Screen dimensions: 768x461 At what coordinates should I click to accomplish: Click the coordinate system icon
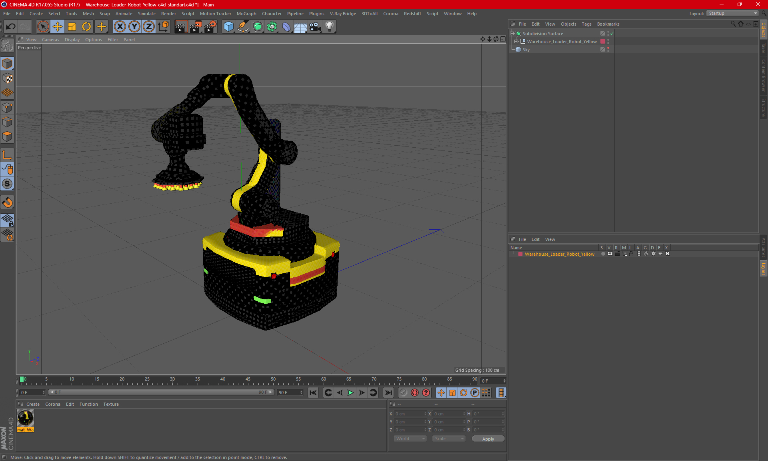coord(163,27)
